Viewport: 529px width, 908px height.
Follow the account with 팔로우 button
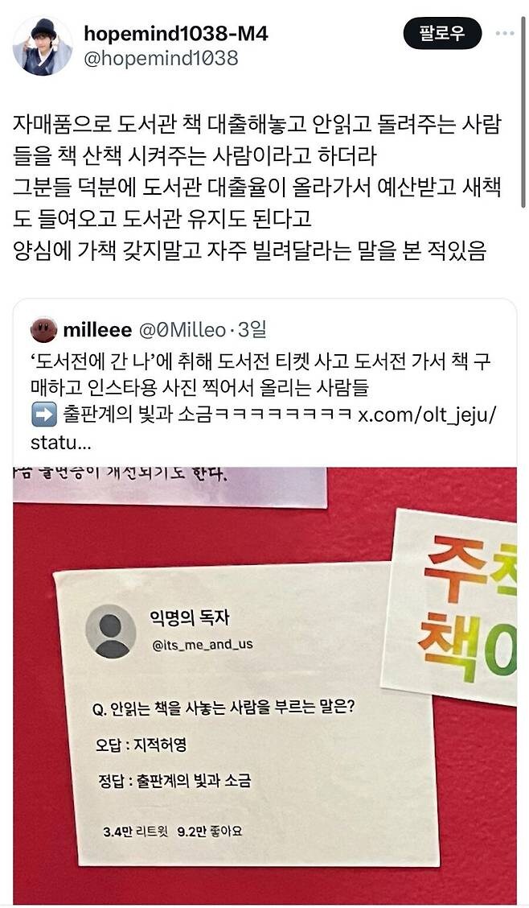[442, 33]
